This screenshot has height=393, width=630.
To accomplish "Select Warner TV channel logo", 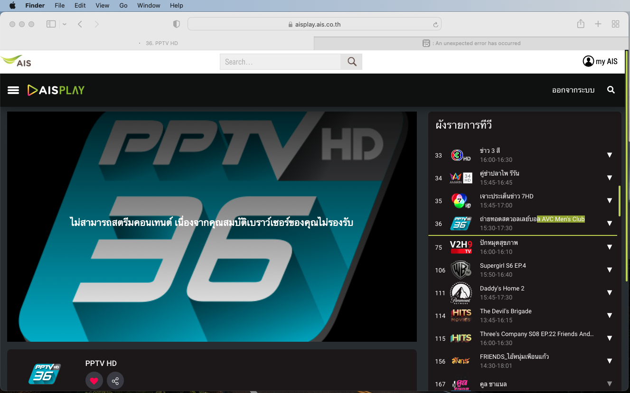I will coord(461,270).
